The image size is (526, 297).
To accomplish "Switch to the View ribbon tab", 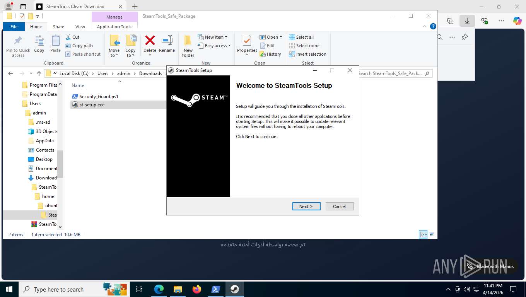I will [x=80, y=27].
